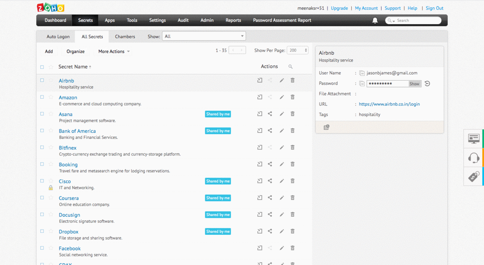Click the edit pencil icon for Asana

282,114
